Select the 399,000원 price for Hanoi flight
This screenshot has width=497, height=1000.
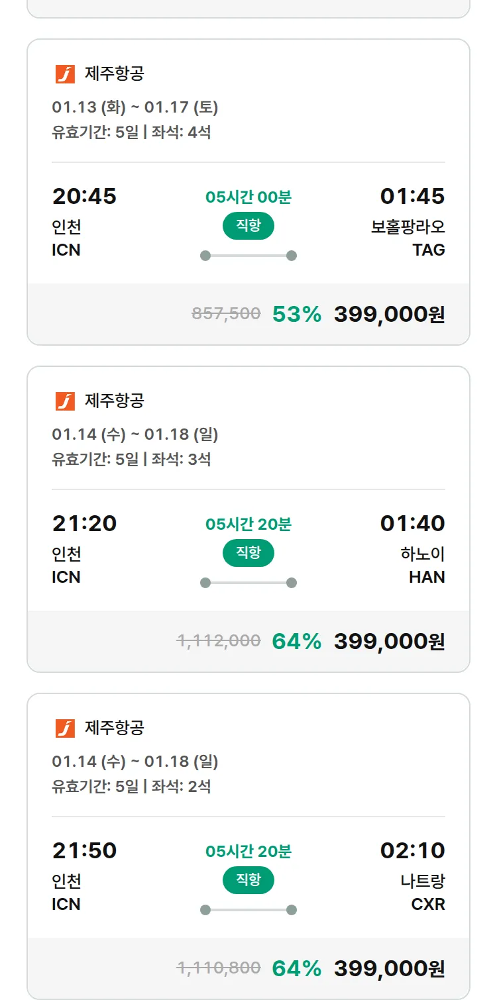tap(389, 641)
